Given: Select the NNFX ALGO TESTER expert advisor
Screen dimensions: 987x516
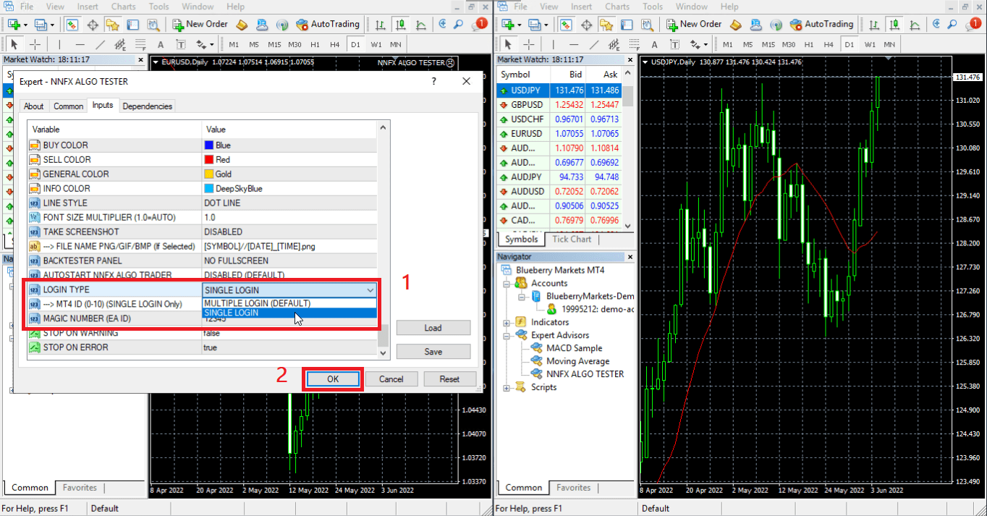Looking at the screenshot, I should click(x=585, y=374).
